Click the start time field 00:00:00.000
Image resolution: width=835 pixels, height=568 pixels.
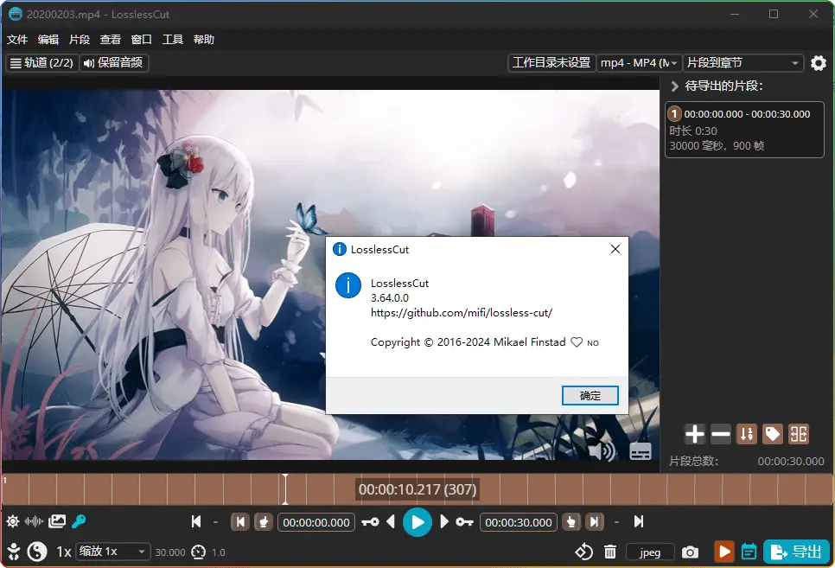point(316,522)
